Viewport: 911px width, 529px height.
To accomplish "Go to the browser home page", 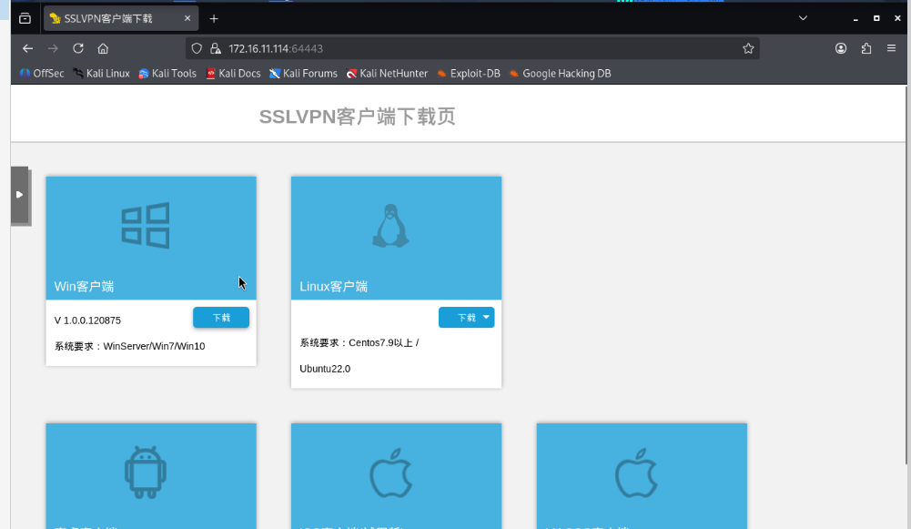I will [103, 49].
